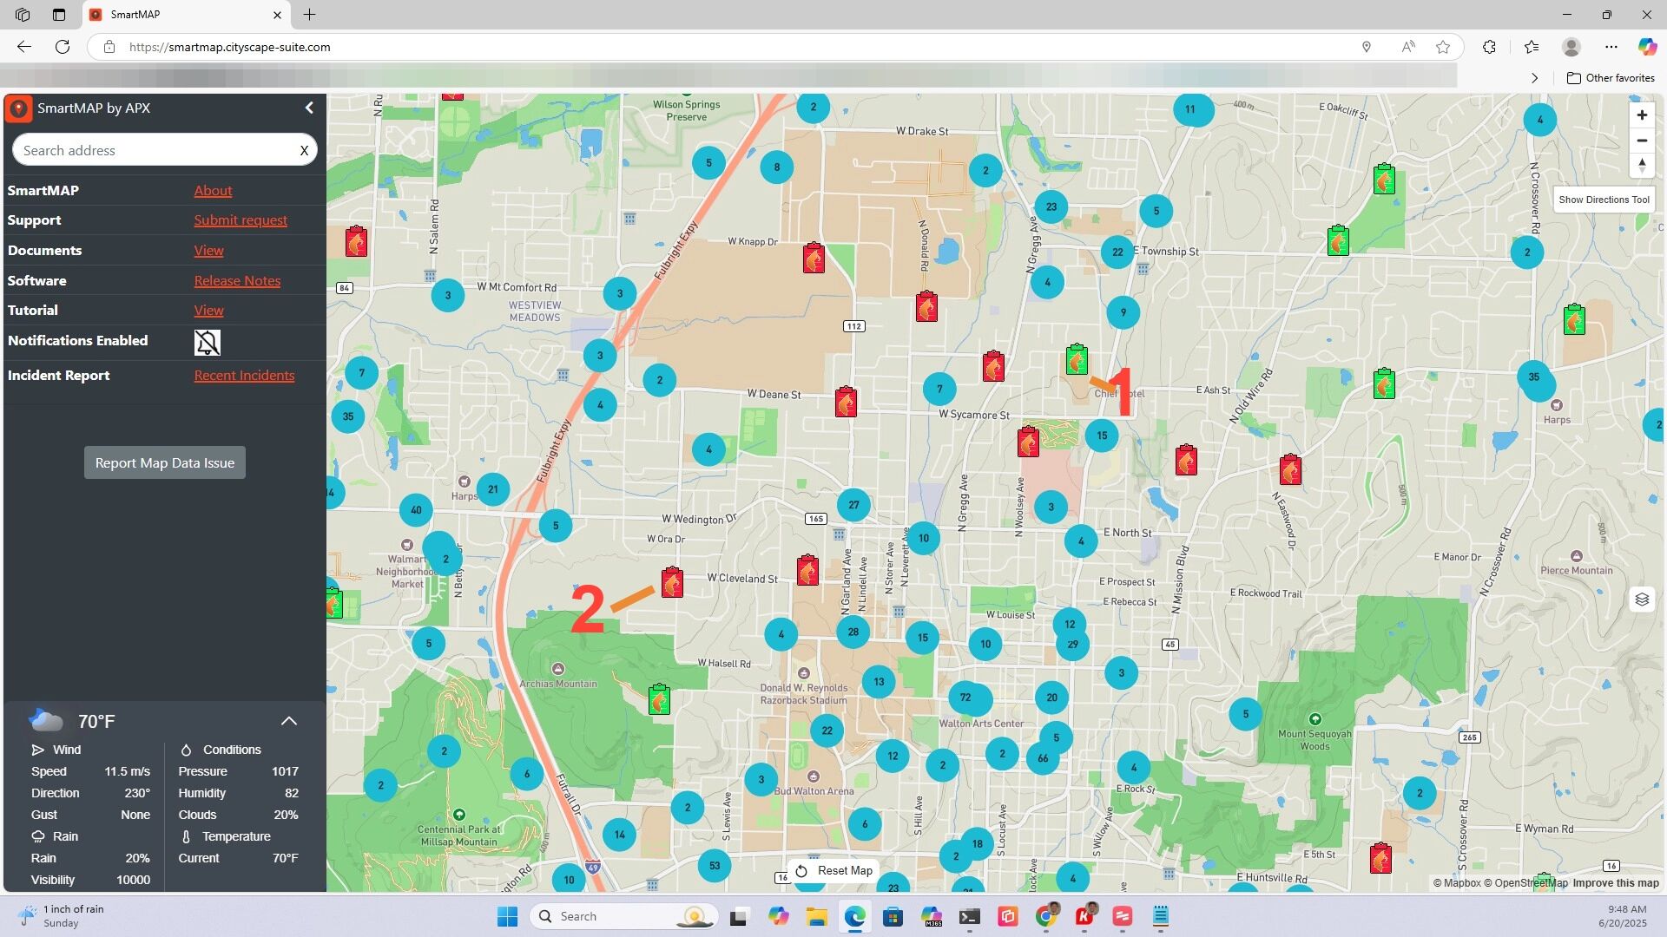Reset map orientation with the compass arrow control
The width and height of the screenshot is (1667, 937).
click(1642, 166)
